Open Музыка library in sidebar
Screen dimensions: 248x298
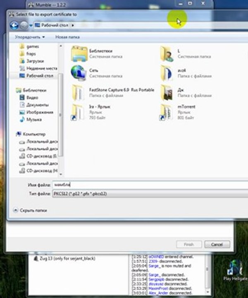[x=31, y=120]
